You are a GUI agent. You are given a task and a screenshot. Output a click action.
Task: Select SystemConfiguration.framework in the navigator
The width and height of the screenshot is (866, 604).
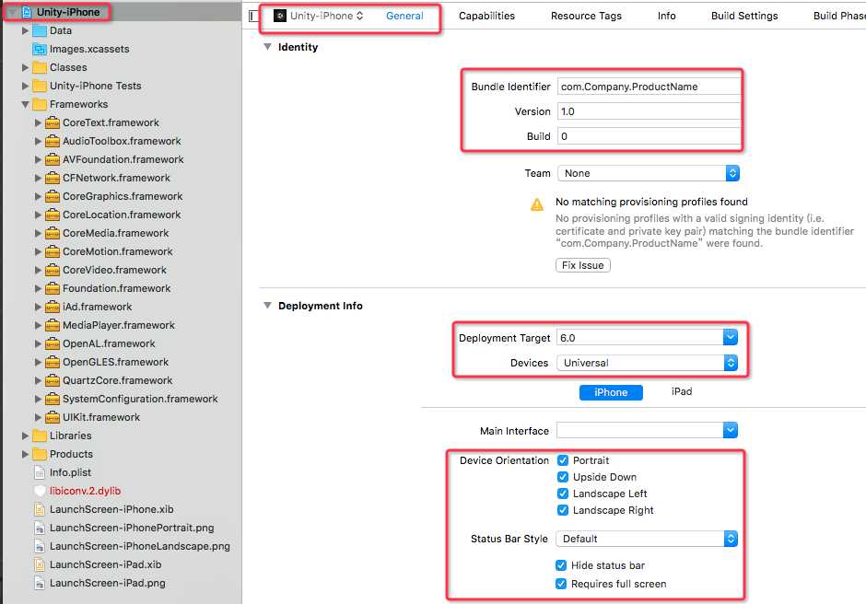(140, 399)
